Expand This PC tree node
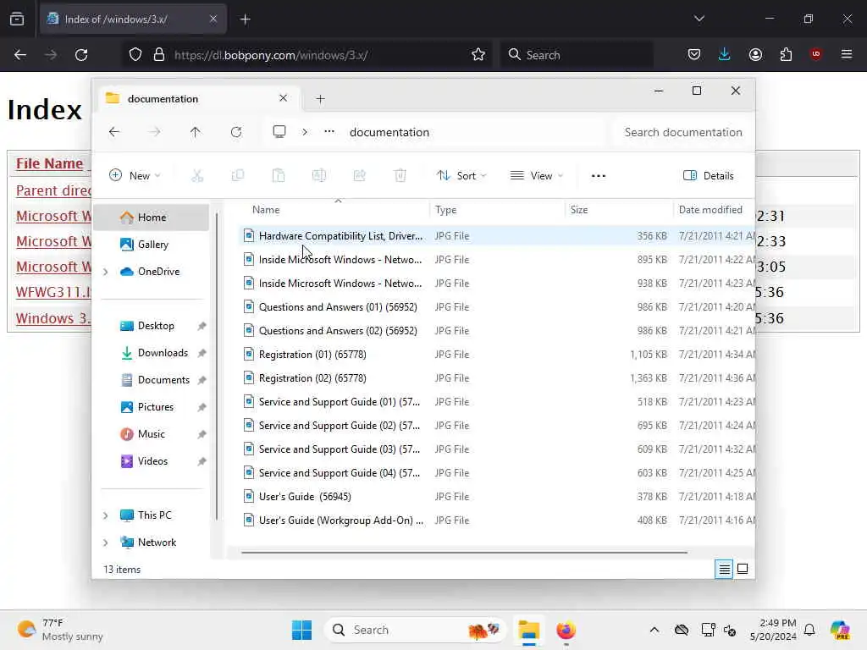This screenshot has height=650, width=867. [106, 515]
